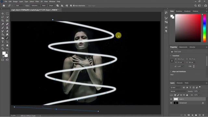Select the Frame tool

click(x=7, y=20)
